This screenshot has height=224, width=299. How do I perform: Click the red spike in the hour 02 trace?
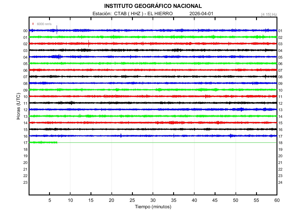point(88,43)
